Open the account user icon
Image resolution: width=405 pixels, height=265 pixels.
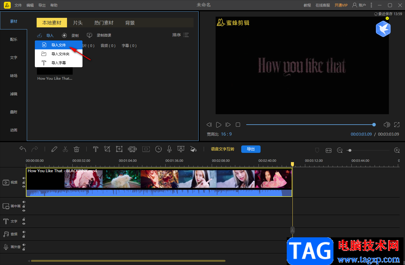(x=355, y=5)
